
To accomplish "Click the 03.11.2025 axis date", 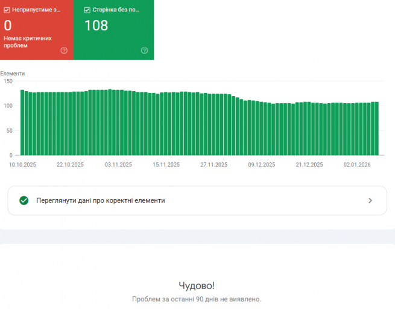I will [118, 165].
